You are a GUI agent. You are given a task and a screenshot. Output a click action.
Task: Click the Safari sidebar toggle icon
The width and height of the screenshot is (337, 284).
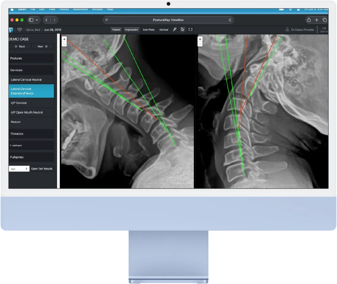click(x=31, y=20)
